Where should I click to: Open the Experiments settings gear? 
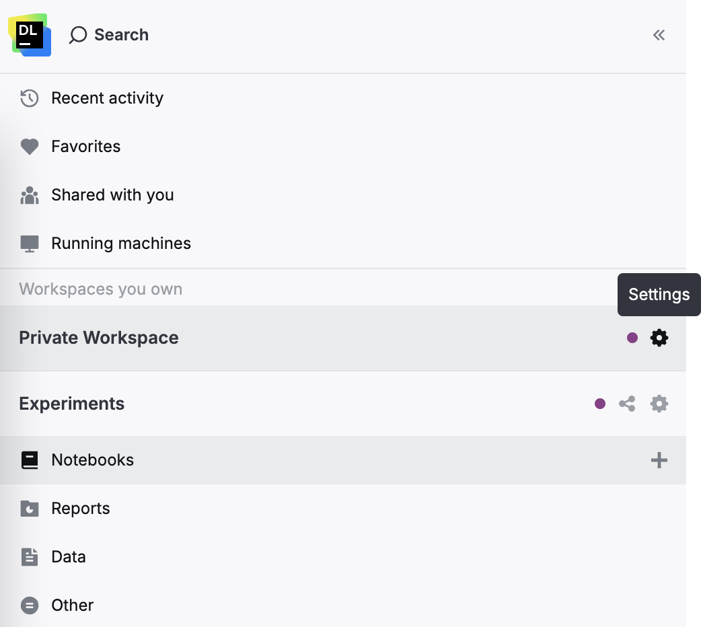(659, 404)
